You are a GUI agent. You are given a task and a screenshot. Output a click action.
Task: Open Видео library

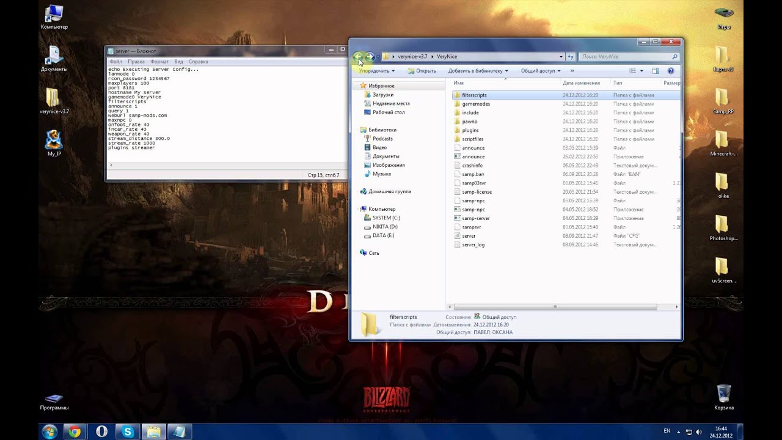tap(379, 147)
